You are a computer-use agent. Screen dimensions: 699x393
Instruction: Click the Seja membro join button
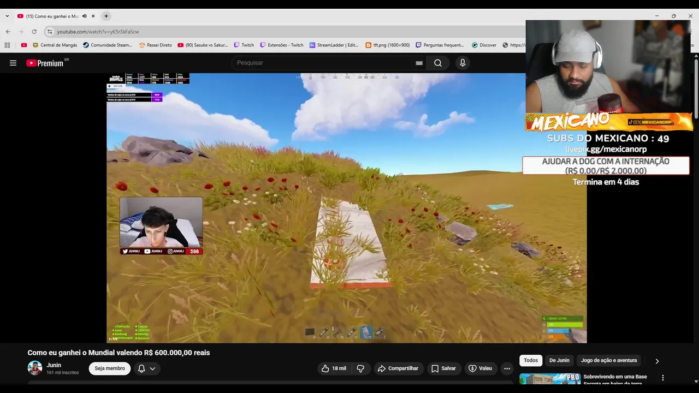point(110,368)
